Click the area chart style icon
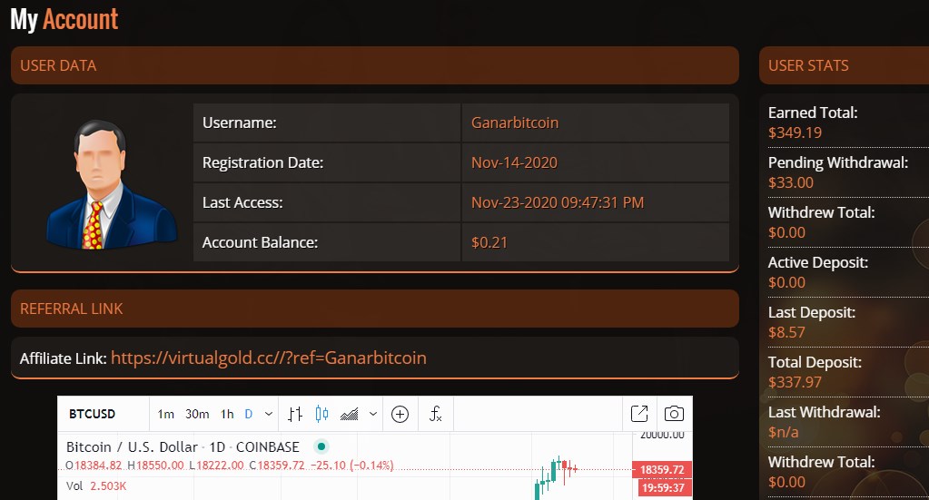 [x=349, y=414]
